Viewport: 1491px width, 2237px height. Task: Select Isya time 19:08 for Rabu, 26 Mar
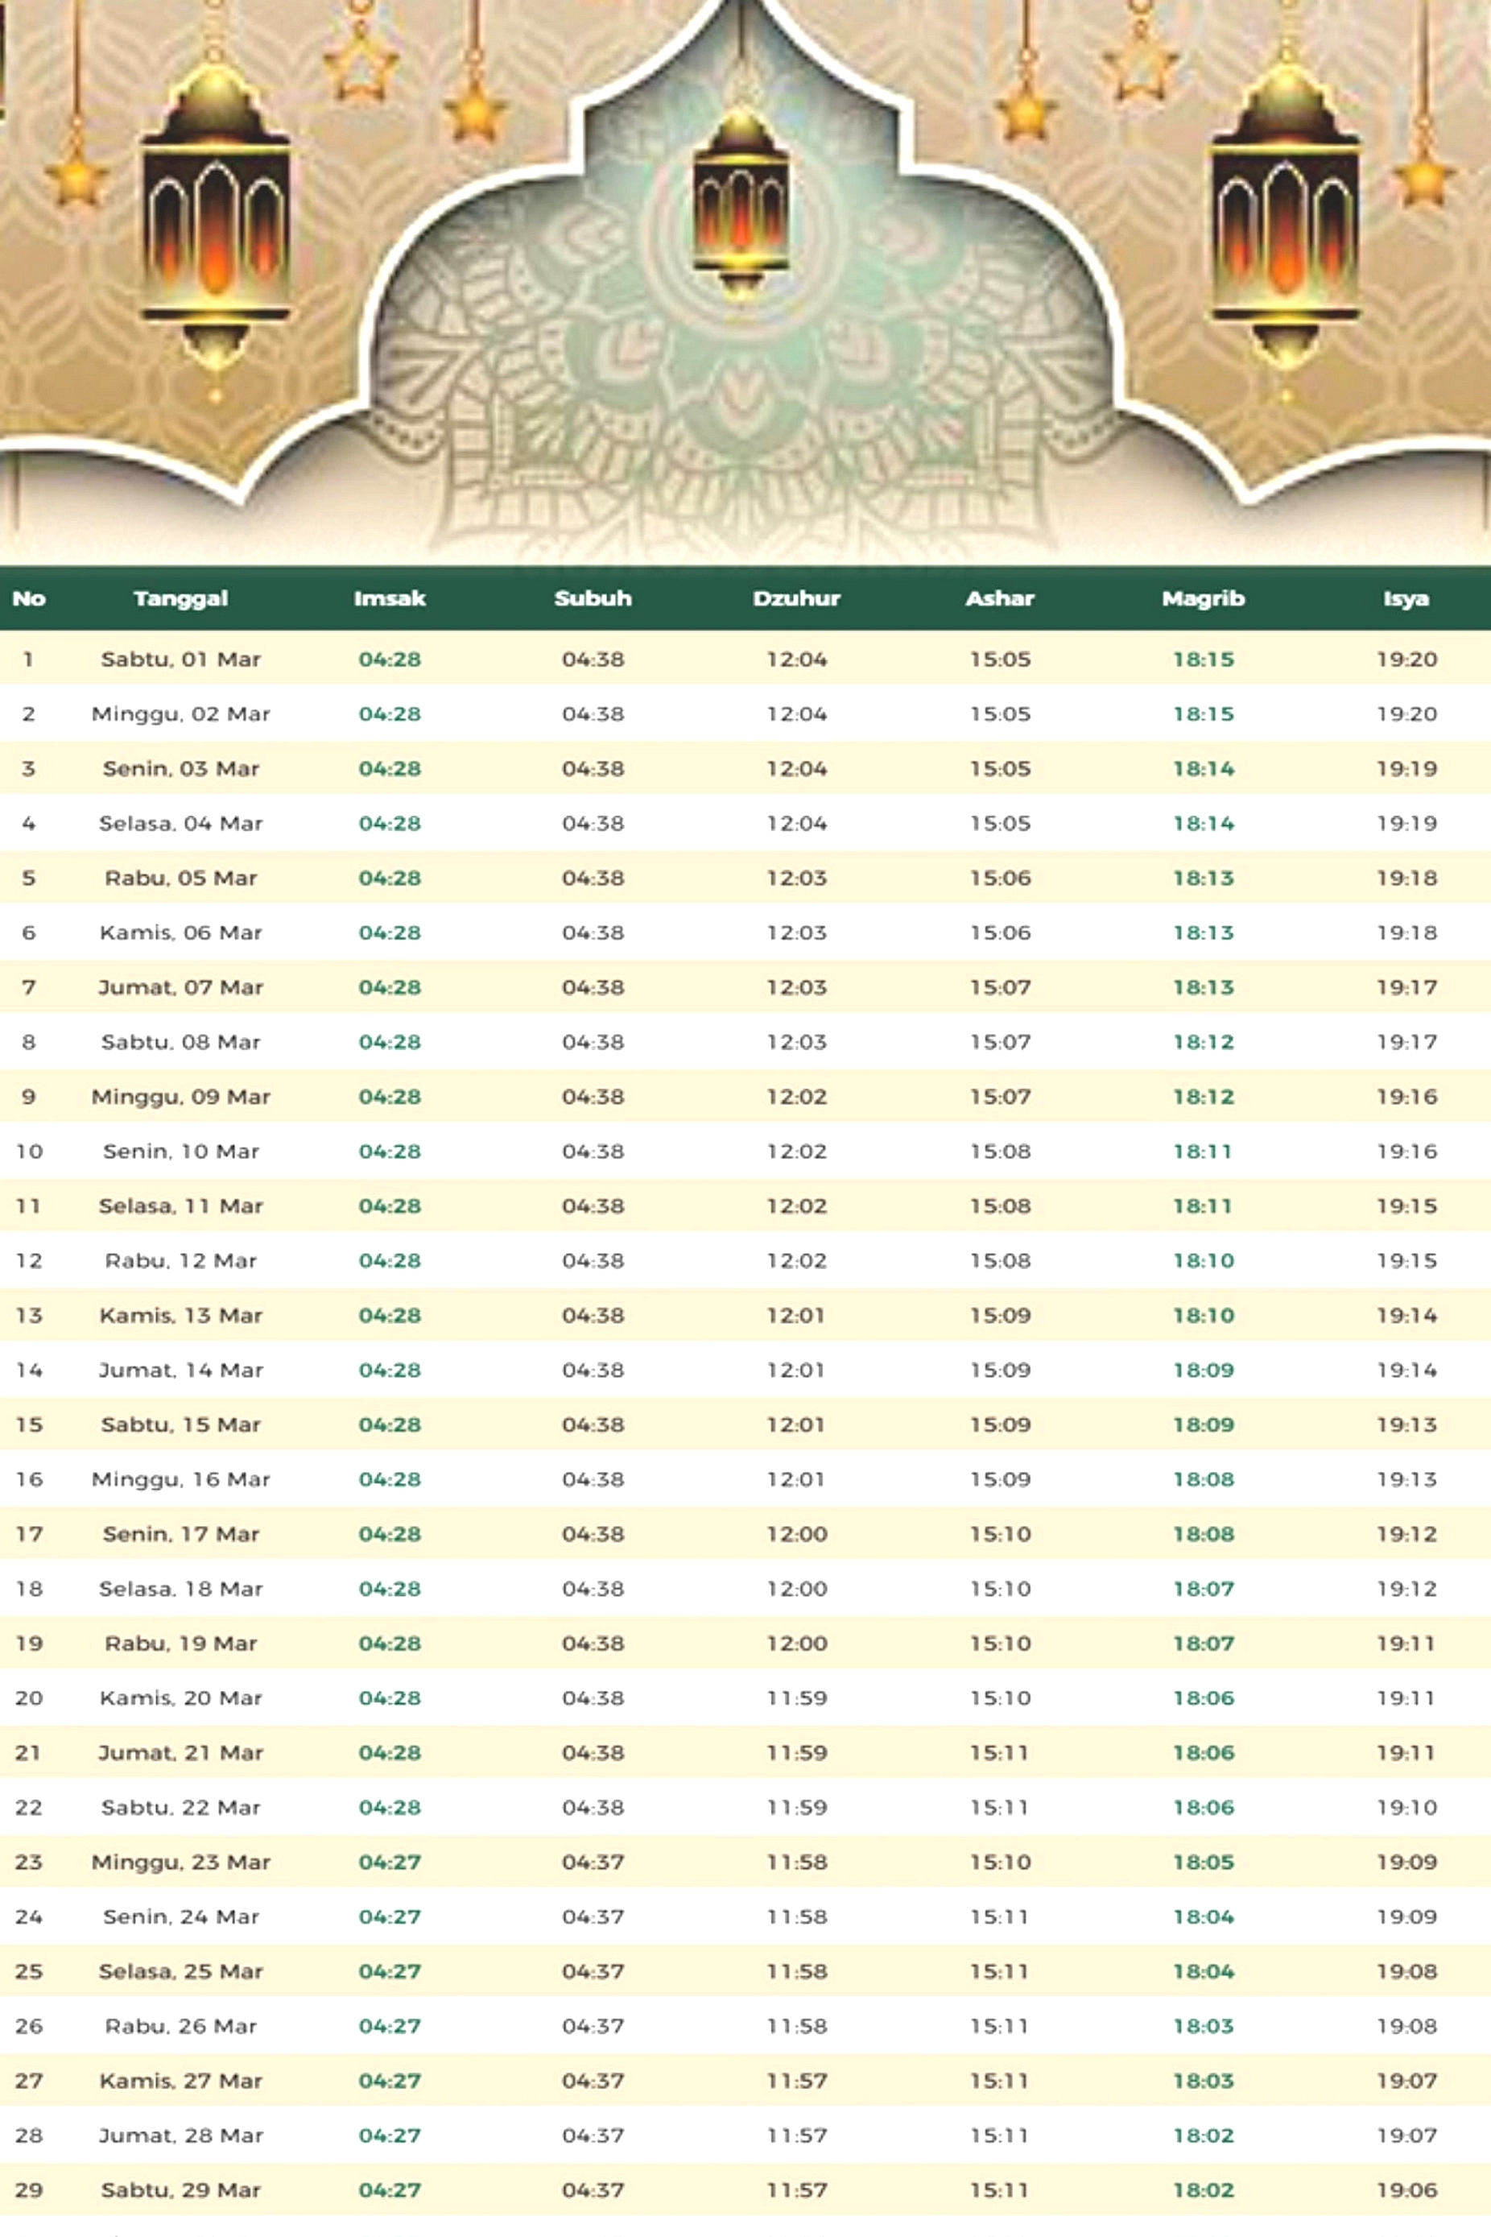point(1406,2027)
